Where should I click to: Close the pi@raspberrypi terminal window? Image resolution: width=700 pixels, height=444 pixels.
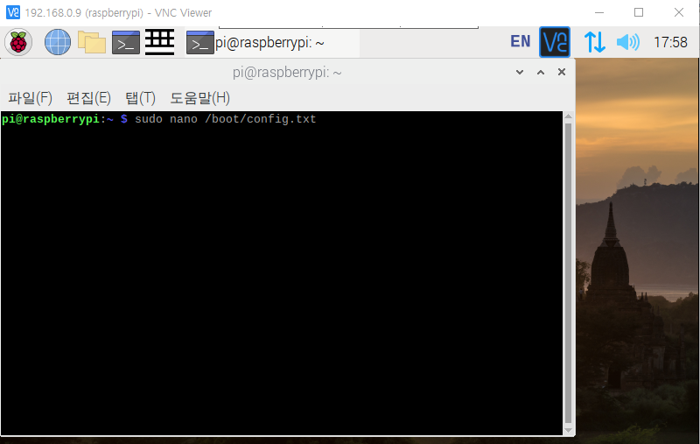tap(562, 73)
